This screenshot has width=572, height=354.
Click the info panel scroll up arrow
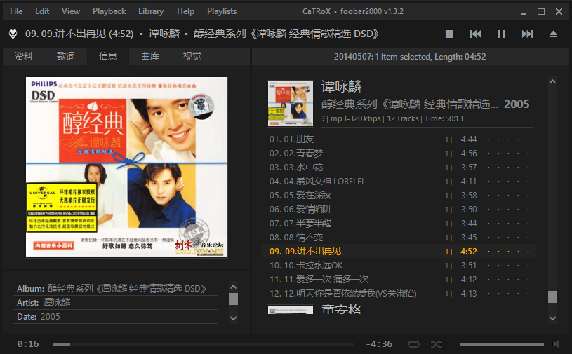[234, 287]
